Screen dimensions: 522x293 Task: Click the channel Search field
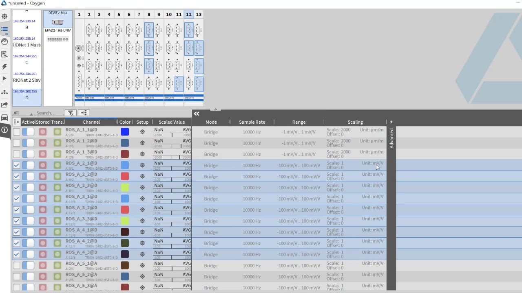[x=49, y=113]
